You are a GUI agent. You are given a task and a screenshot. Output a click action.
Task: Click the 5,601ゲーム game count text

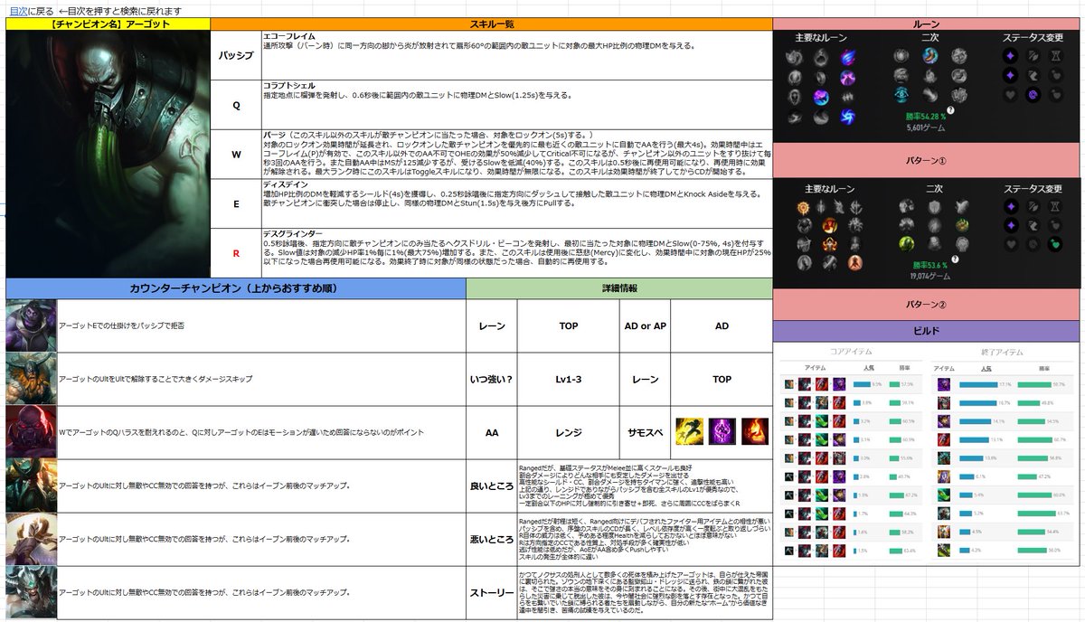[926, 127]
